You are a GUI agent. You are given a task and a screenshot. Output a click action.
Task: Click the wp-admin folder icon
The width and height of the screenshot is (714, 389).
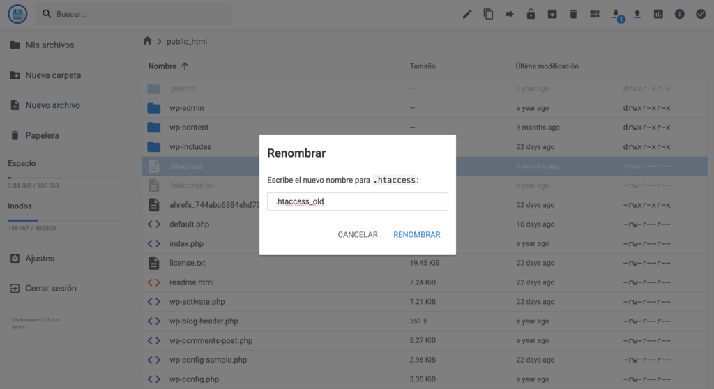click(x=154, y=108)
